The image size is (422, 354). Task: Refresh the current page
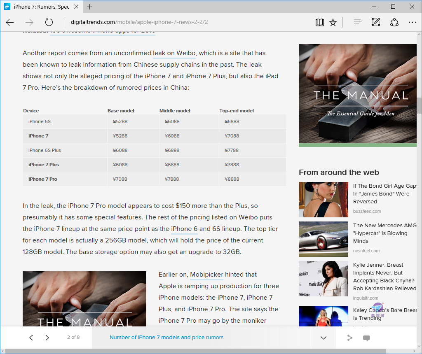coord(49,22)
